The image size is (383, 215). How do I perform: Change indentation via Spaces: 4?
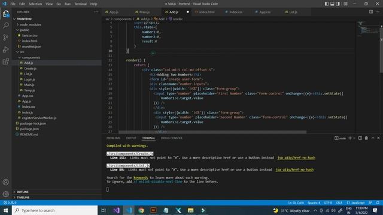314,202
